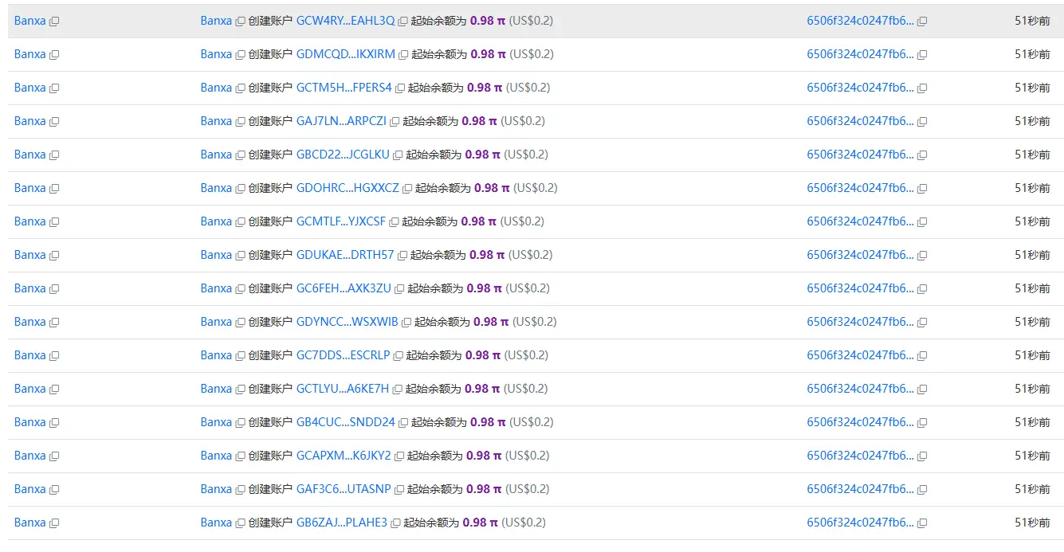Copy the GCW4RY...EAHL3Q account address
The width and height of the screenshot is (1064, 552).
click(x=402, y=22)
